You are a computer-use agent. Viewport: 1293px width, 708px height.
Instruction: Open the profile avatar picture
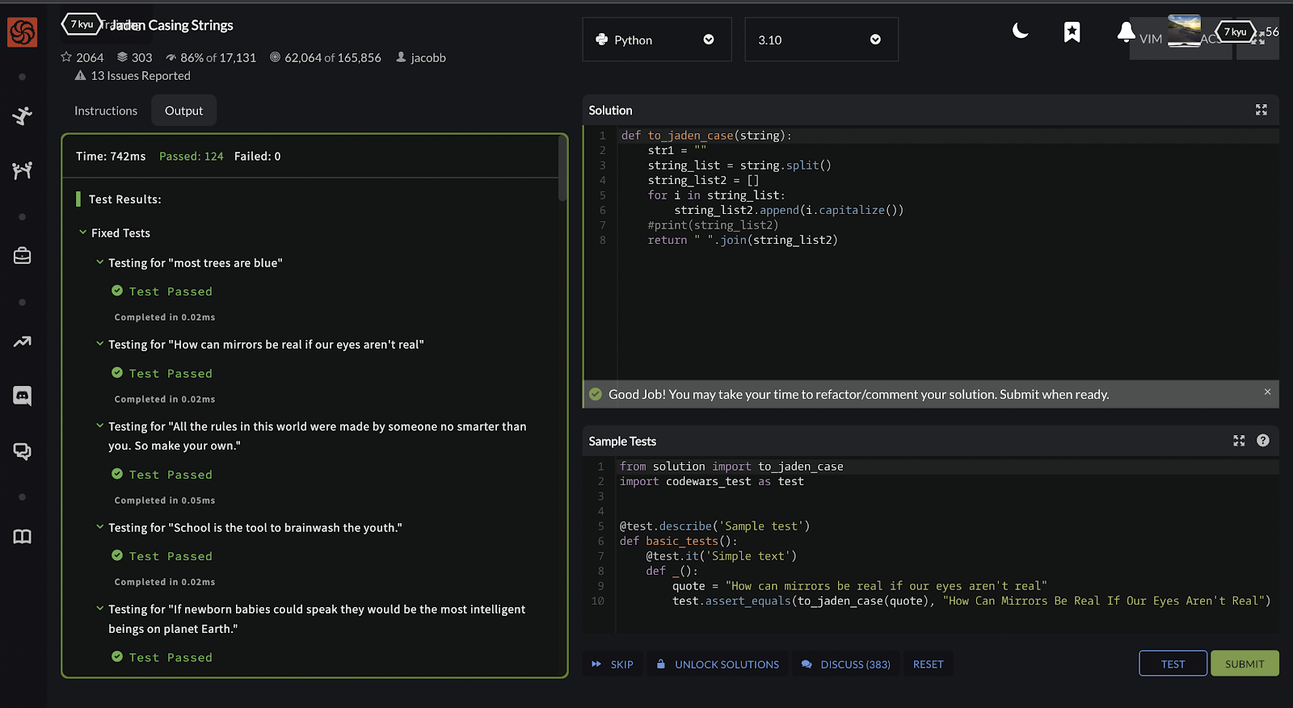1184,31
